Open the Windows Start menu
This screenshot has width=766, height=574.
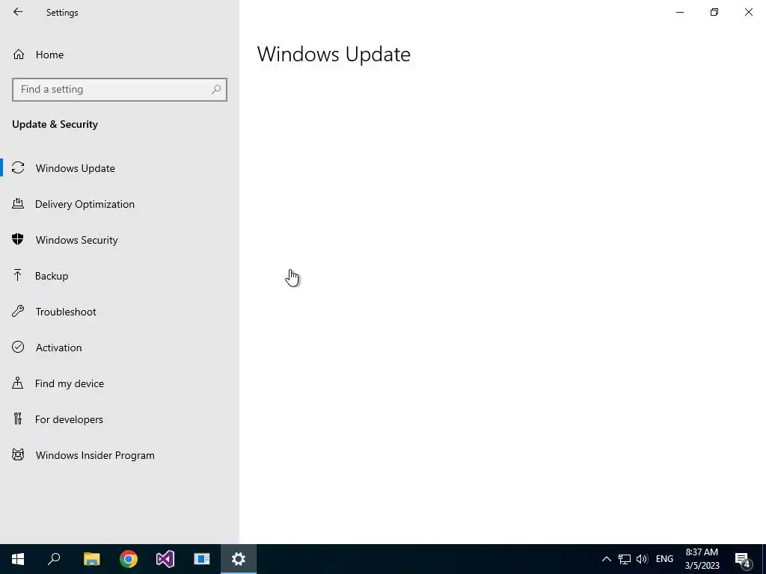click(18, 559)
